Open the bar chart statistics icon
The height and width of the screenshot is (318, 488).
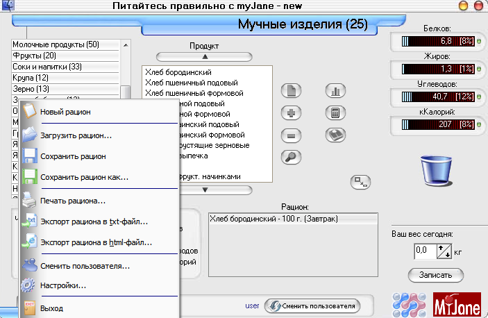pyautogui.click(x=335, y=91)
